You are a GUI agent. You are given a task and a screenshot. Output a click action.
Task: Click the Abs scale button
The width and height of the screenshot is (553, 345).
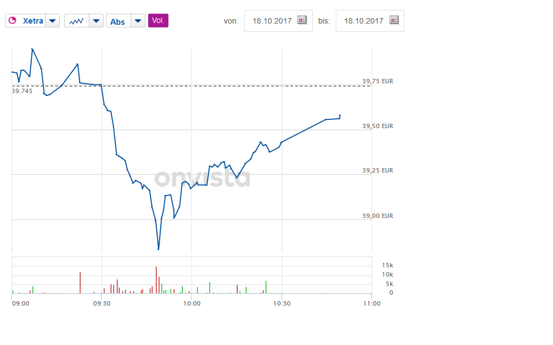click(117, 21)
